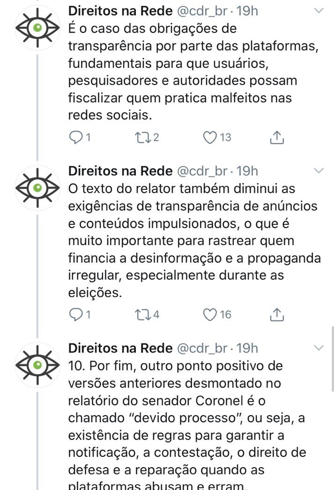Retweet the tweet with 2 retweets

(141, 137)
